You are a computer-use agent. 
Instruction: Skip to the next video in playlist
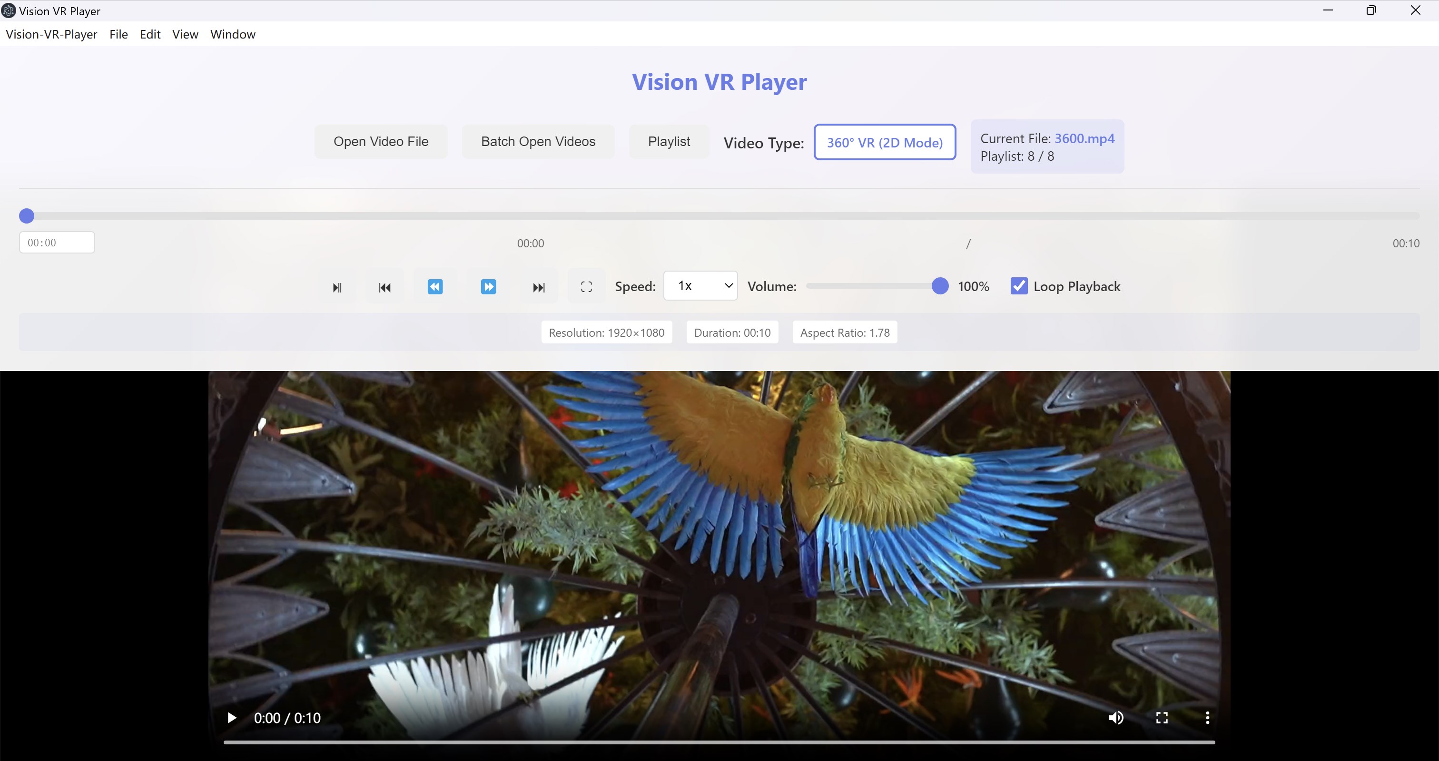pyautogui.click(x=538, y=287)
